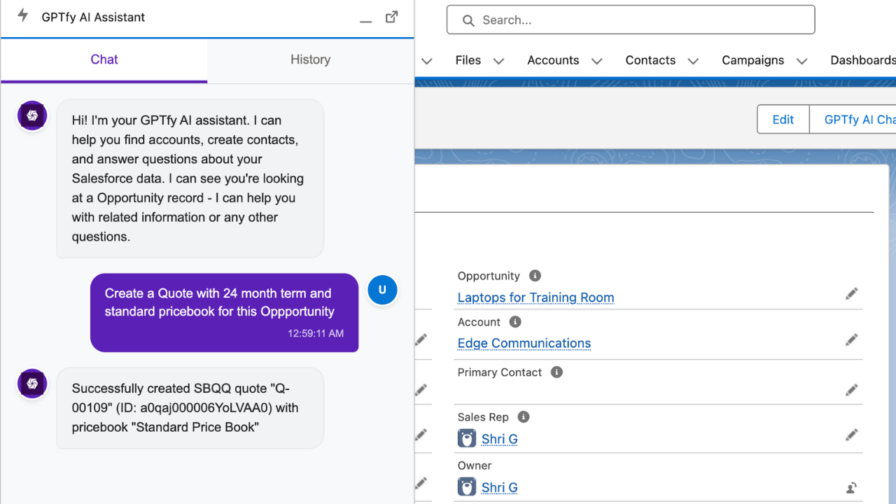Edit the Opportunity field with the pencil icon
This screenshot has height=504, width=896.
click(851, 293)
